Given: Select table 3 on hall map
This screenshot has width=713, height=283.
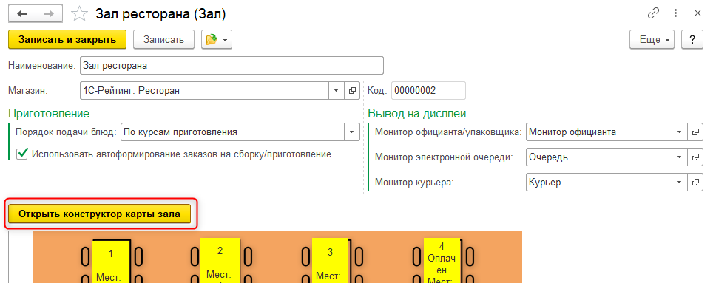Looking at the screenshot, I should pyautogui.click(x=330, y=260).
